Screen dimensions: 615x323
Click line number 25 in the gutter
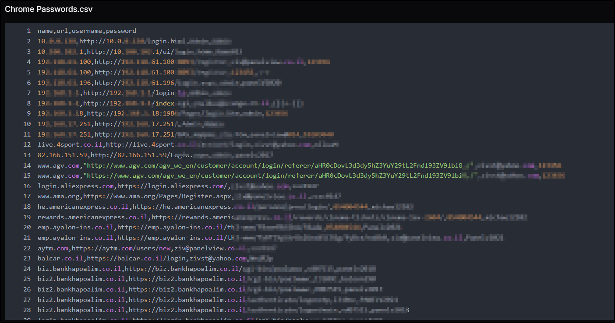27,279
